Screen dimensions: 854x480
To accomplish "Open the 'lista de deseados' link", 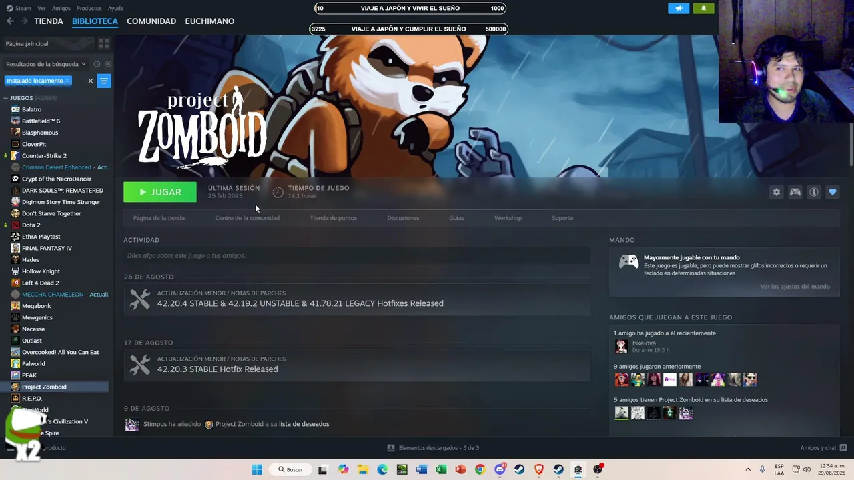I will (x=304, y=424).
